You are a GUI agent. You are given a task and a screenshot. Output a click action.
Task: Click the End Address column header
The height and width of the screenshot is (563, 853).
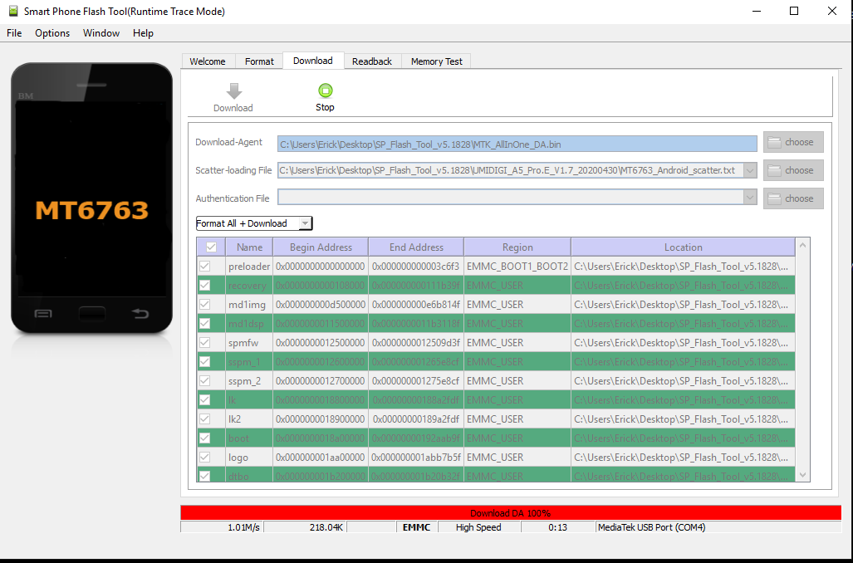point(416,247)
